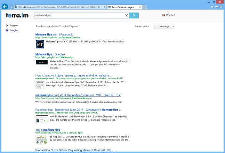Open Preparation Guide Before Requesting Malware result
This screenshot has width=225, height=153.
[x=75, y=150]
